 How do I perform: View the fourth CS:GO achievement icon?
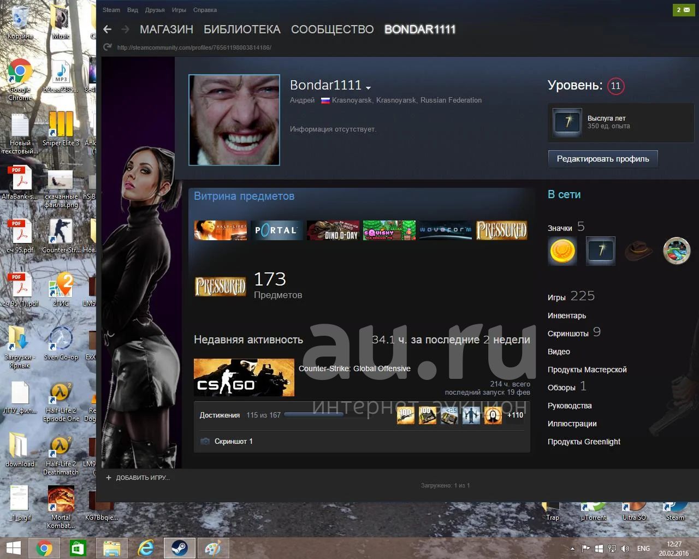(x=471, y=415)
